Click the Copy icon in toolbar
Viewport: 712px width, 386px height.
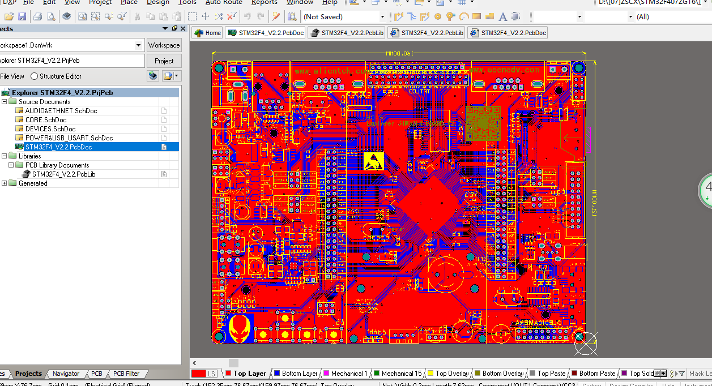(150, 16)
